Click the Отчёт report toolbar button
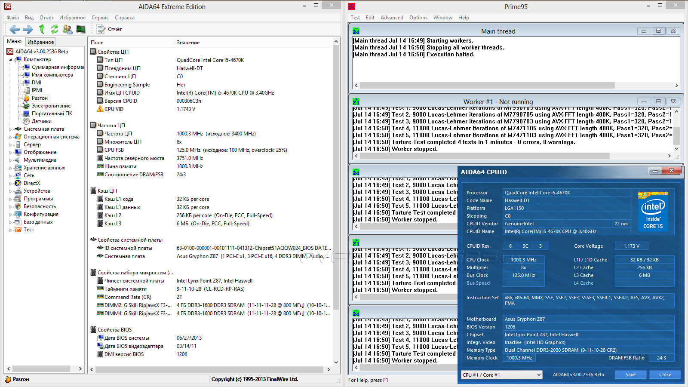 coord(110,29)
